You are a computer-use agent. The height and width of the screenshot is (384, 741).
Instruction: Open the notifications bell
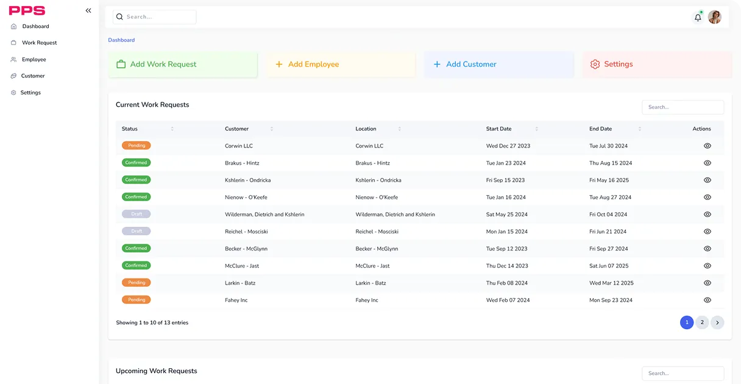click(698, 17)
